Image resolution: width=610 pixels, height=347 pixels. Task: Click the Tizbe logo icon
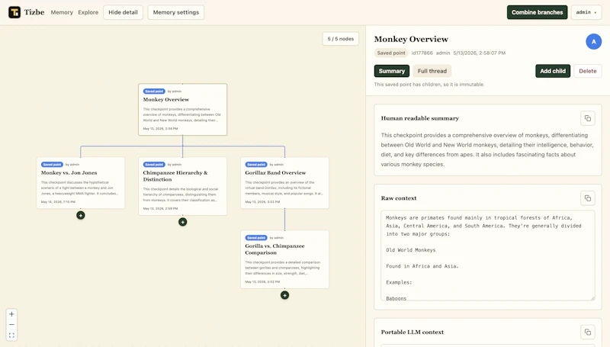click(14, 12)
